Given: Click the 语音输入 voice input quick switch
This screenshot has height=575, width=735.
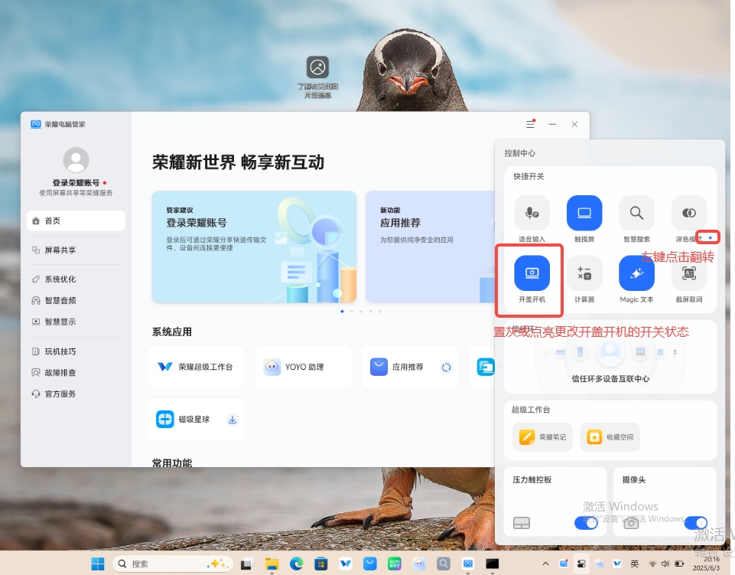Looking at the screenshot, I should [532, 213].
